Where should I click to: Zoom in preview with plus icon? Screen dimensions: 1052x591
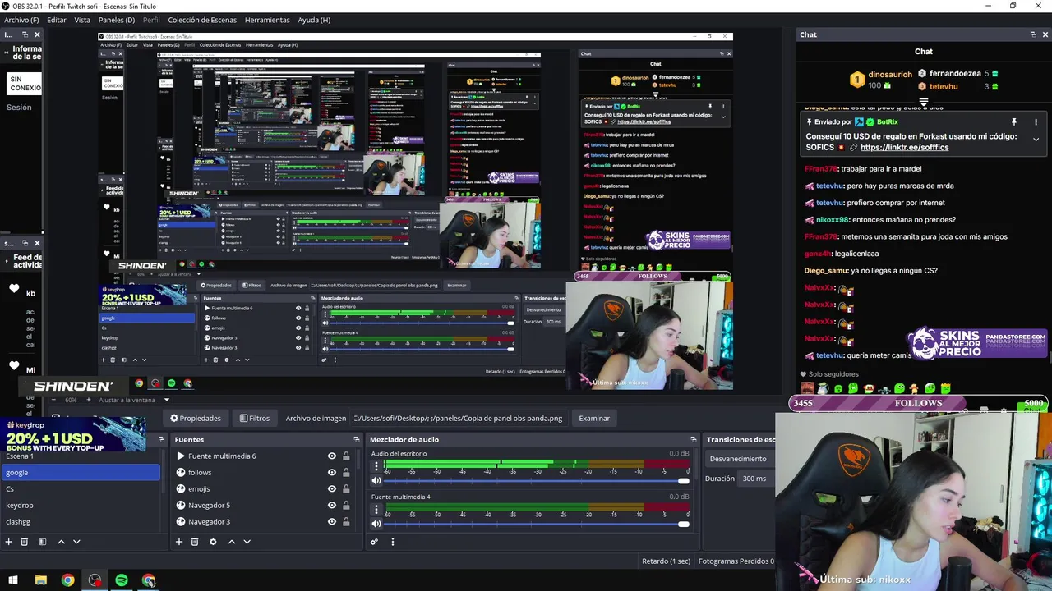point(89,400)
